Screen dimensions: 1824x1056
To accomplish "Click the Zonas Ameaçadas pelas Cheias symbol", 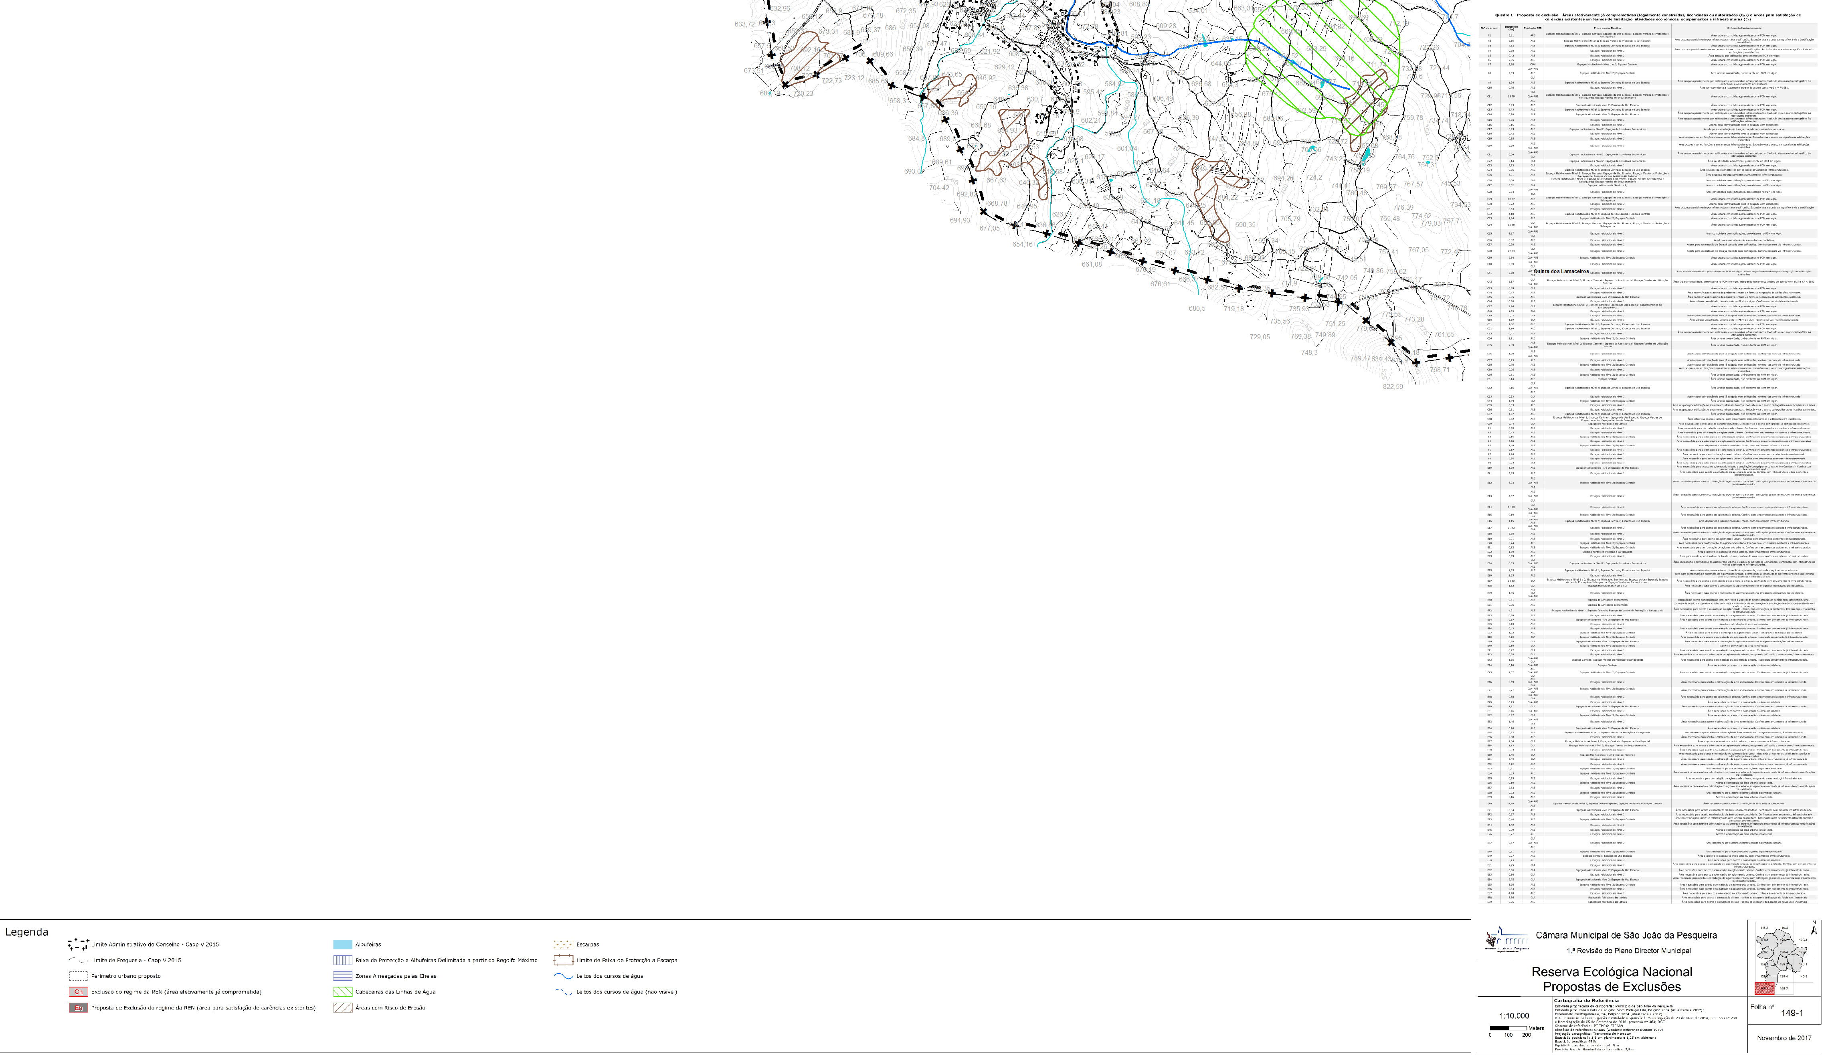I will 342,976.
